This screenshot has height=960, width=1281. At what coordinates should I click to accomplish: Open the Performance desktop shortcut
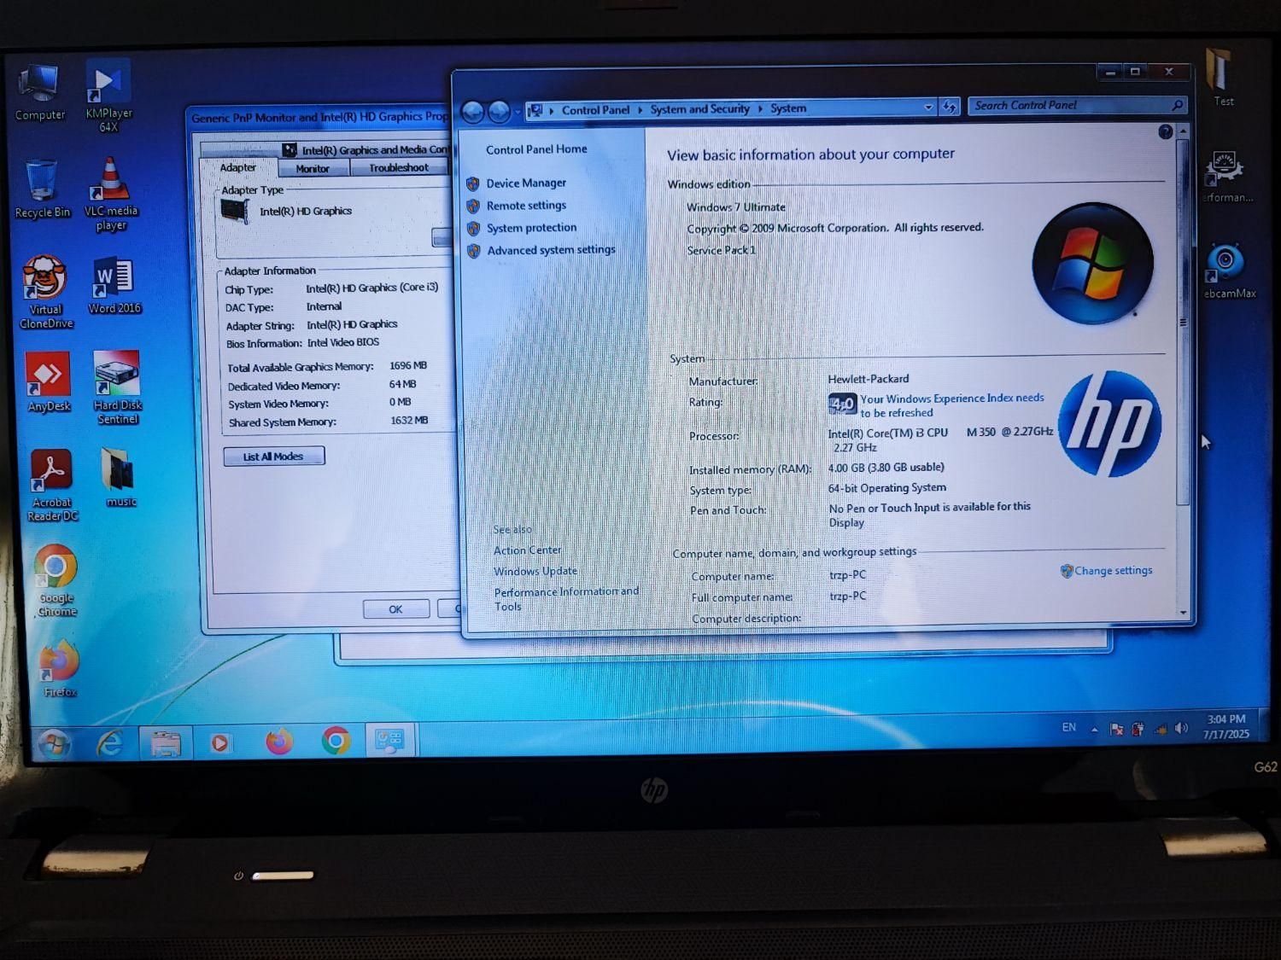[1227, 177]
